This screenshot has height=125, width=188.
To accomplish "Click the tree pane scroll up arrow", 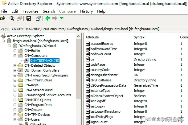I will [79, 36].
